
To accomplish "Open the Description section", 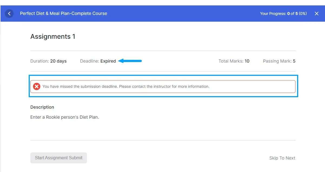I will [42, 107].
